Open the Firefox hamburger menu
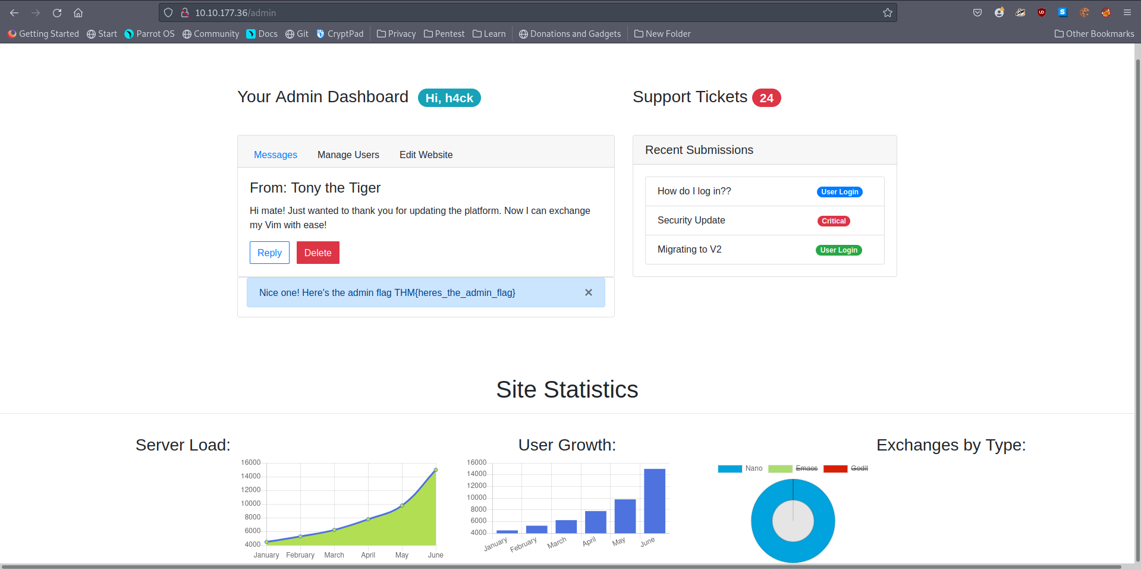Image resolution: width=1141 pixels, height=570 pixels. [x=1127, y=12]
